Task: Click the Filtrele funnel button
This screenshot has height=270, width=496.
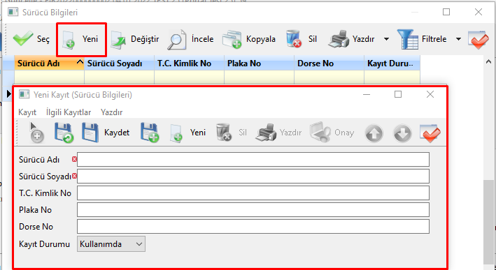Action: point(422,39)
